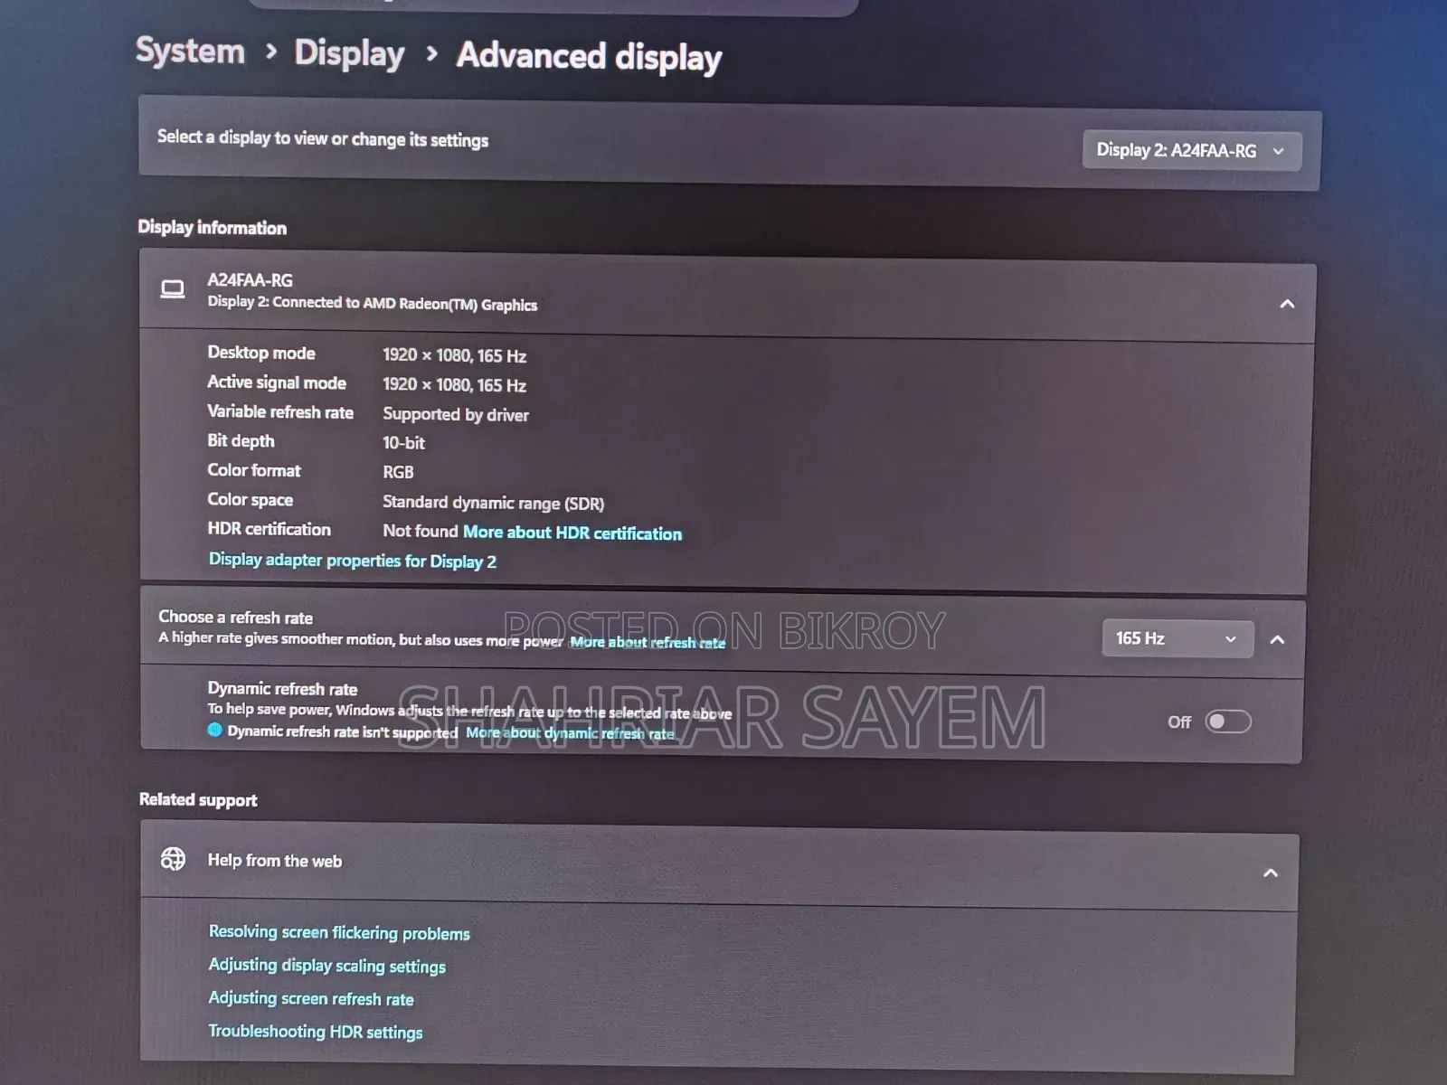Click the RGB color format value
Viewport: 1447px width, 1085px height.
coord(398,472)
